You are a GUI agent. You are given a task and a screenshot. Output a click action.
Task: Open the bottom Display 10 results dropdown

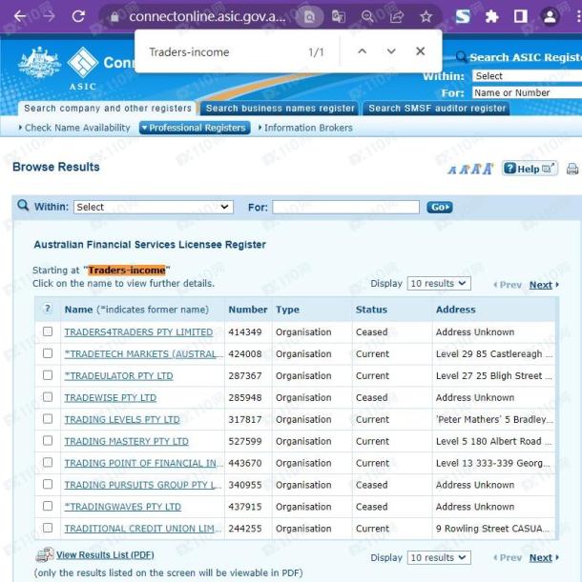click(x=439, y=558)
